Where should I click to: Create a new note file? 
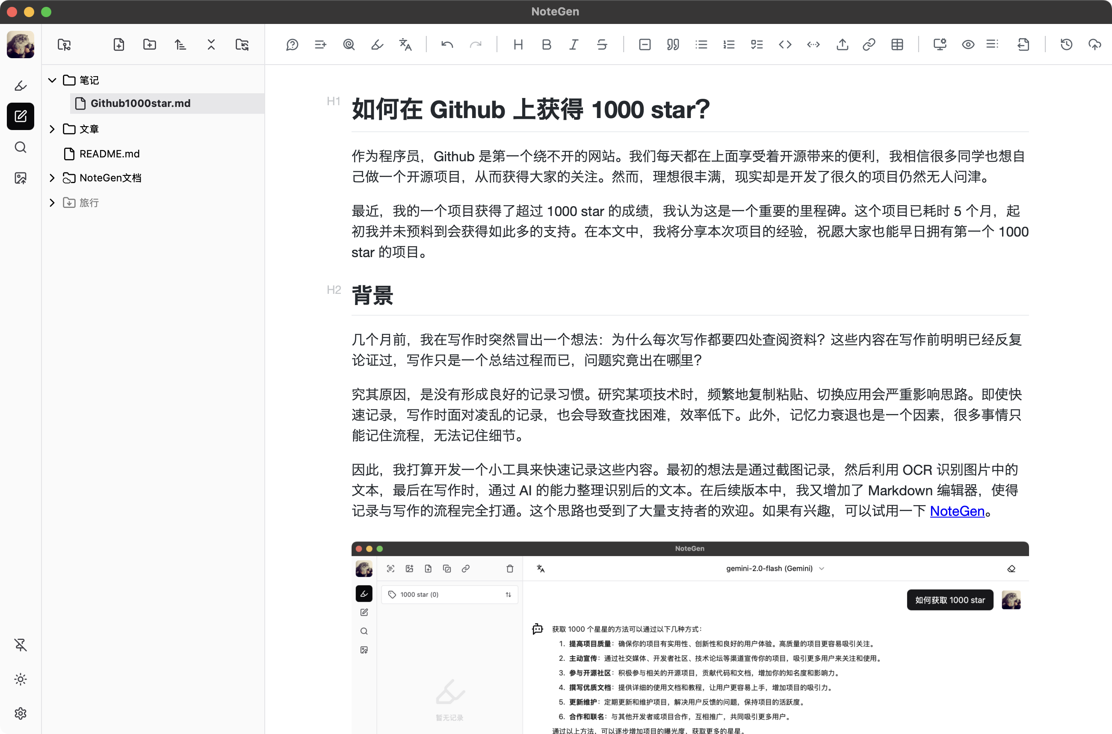[x=118, y=44]
